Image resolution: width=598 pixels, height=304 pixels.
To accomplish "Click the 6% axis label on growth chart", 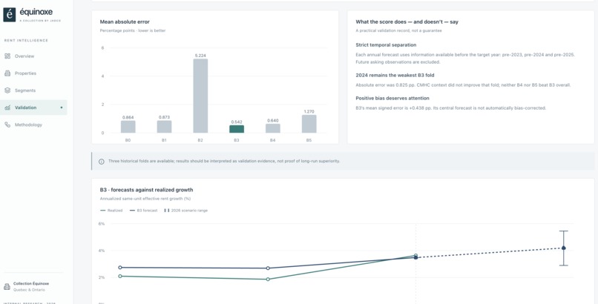I will click(x=102, y=224).
